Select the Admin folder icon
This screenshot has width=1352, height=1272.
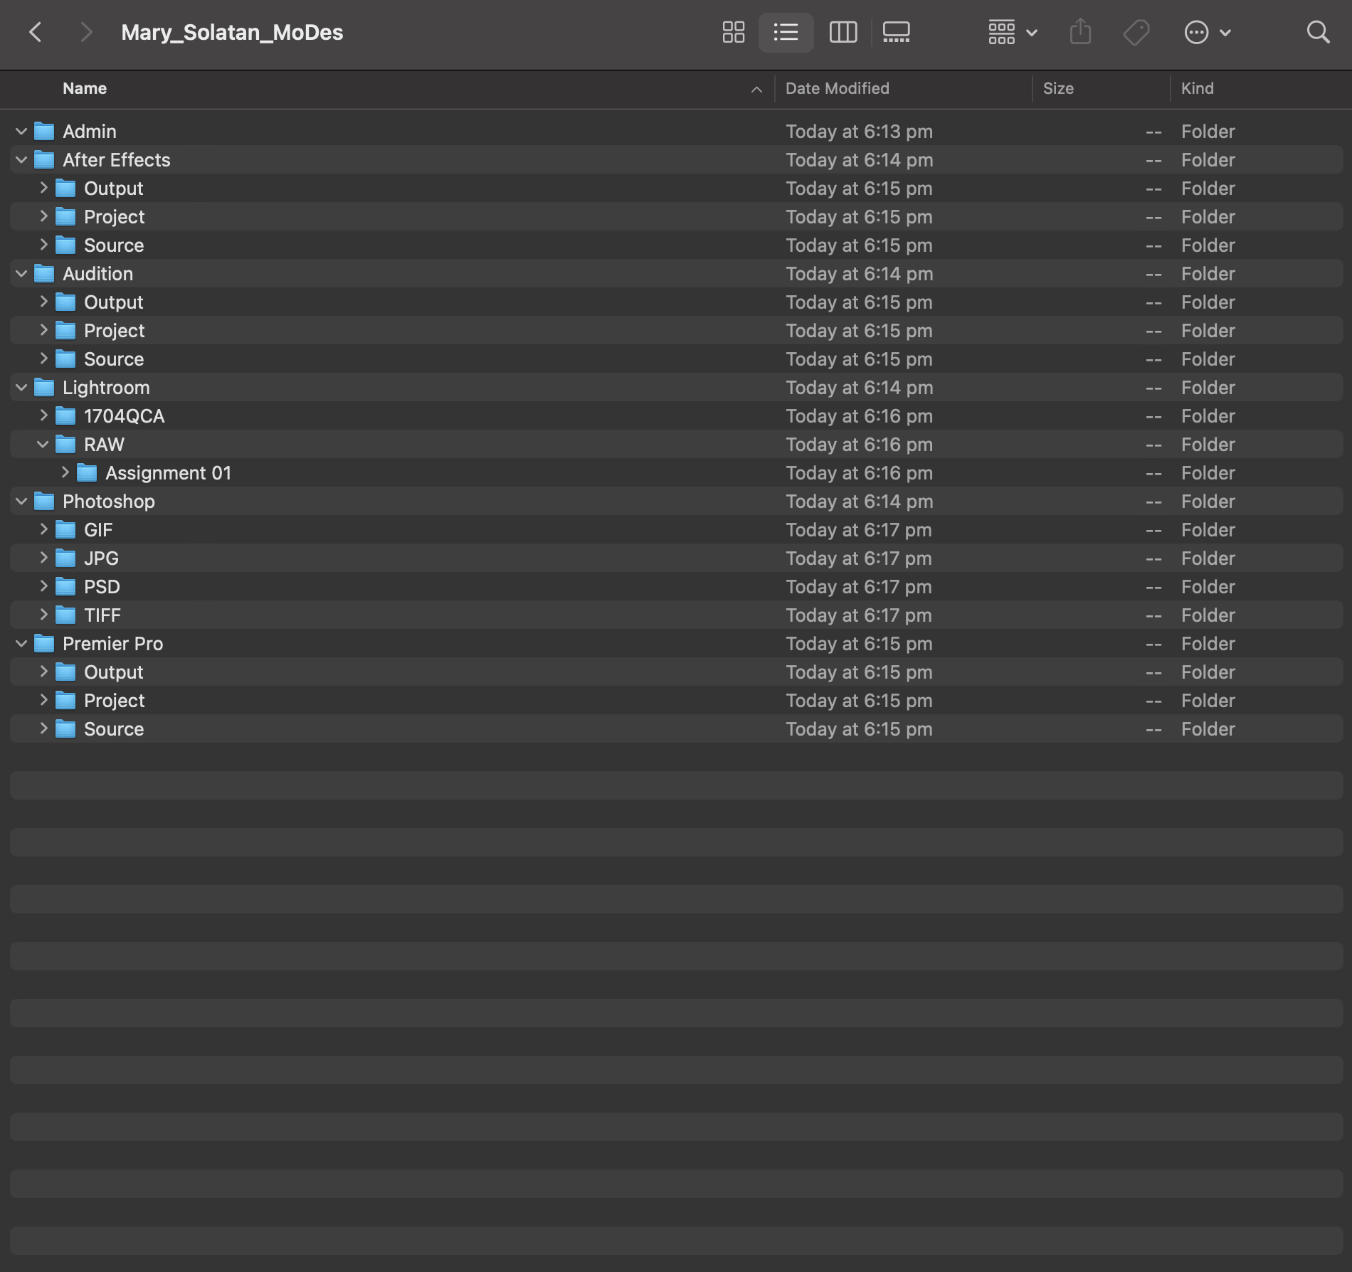coord(44,132)
